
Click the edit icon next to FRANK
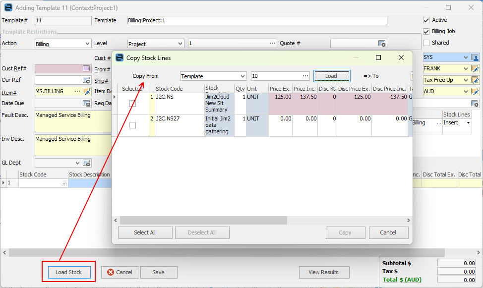[475, 69]
